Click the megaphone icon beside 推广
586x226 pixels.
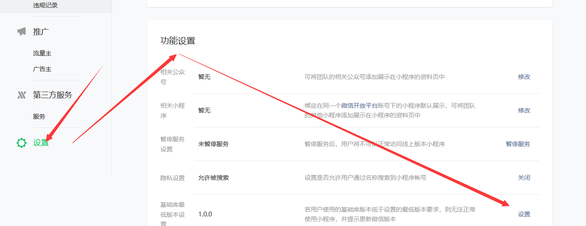pos(21,31)
